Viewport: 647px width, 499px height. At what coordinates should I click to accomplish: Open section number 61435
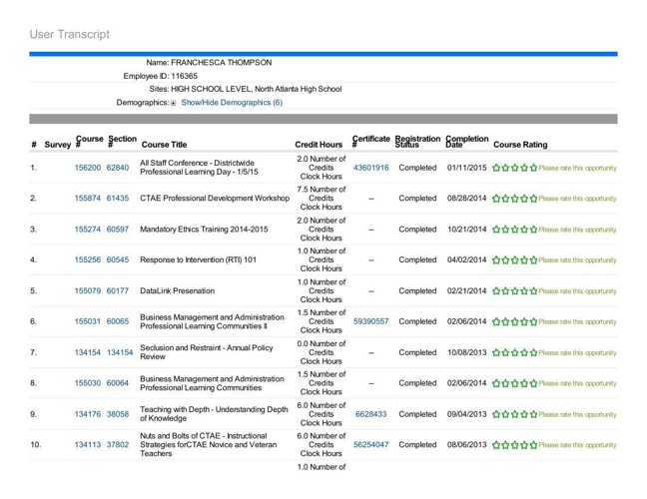118,198
